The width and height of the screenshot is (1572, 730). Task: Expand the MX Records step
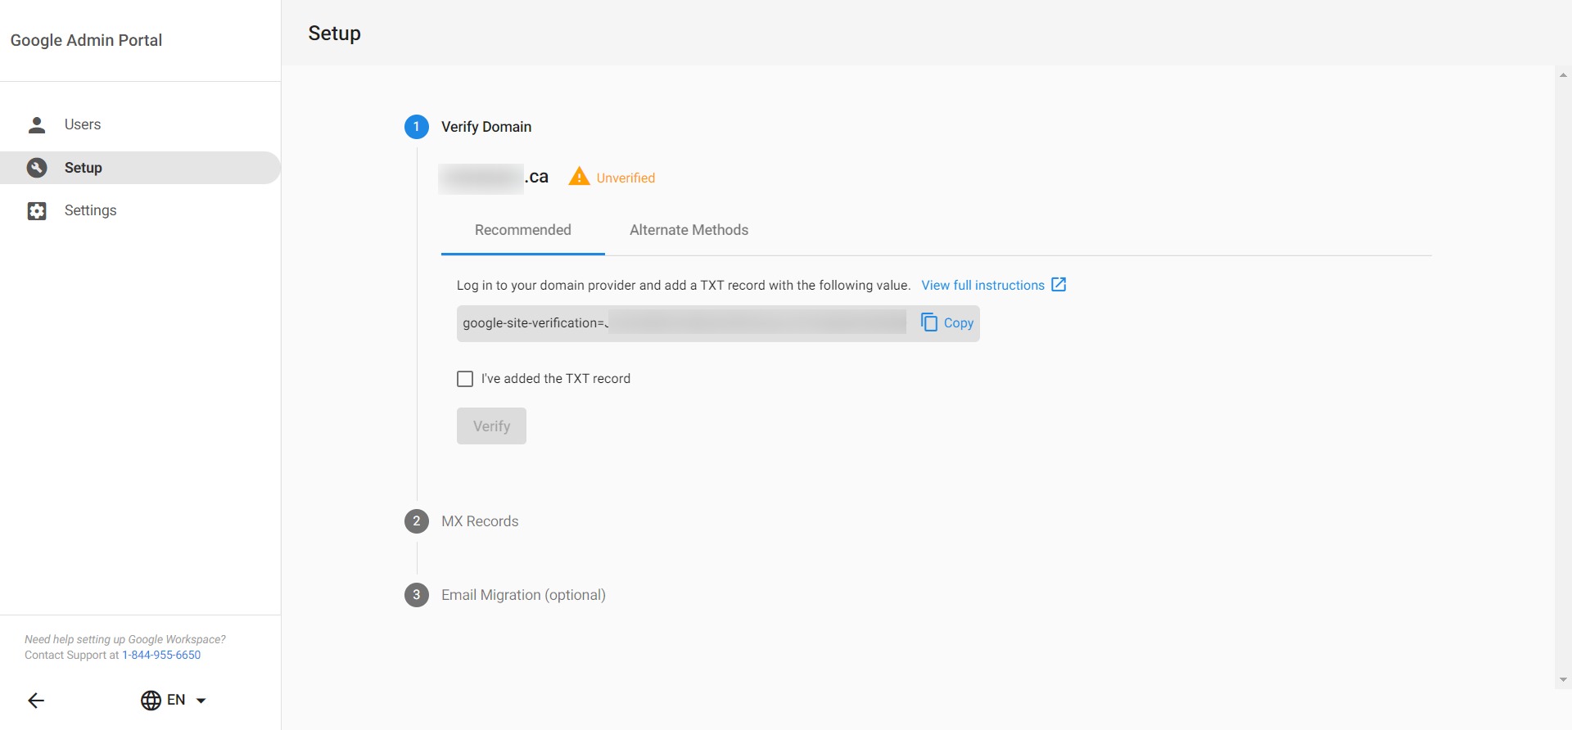(480, 521)
